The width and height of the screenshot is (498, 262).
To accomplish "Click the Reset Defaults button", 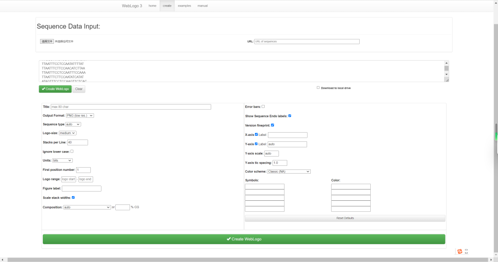I will pos(345,218).
